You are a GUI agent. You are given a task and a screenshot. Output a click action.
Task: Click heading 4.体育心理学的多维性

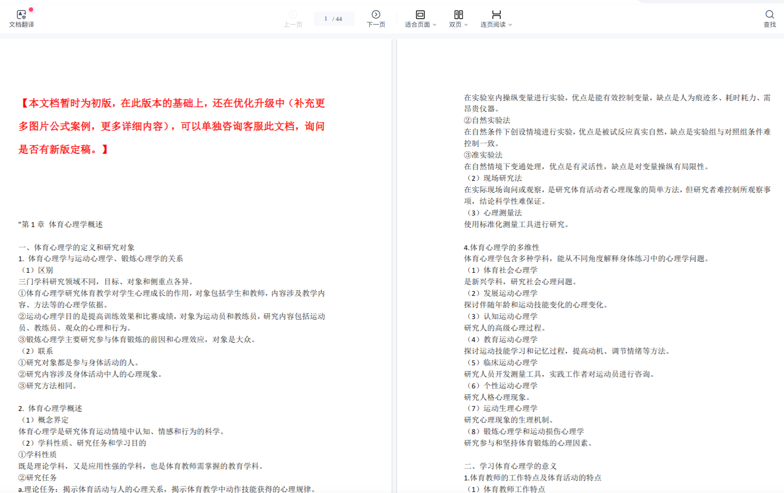(501, 247)
